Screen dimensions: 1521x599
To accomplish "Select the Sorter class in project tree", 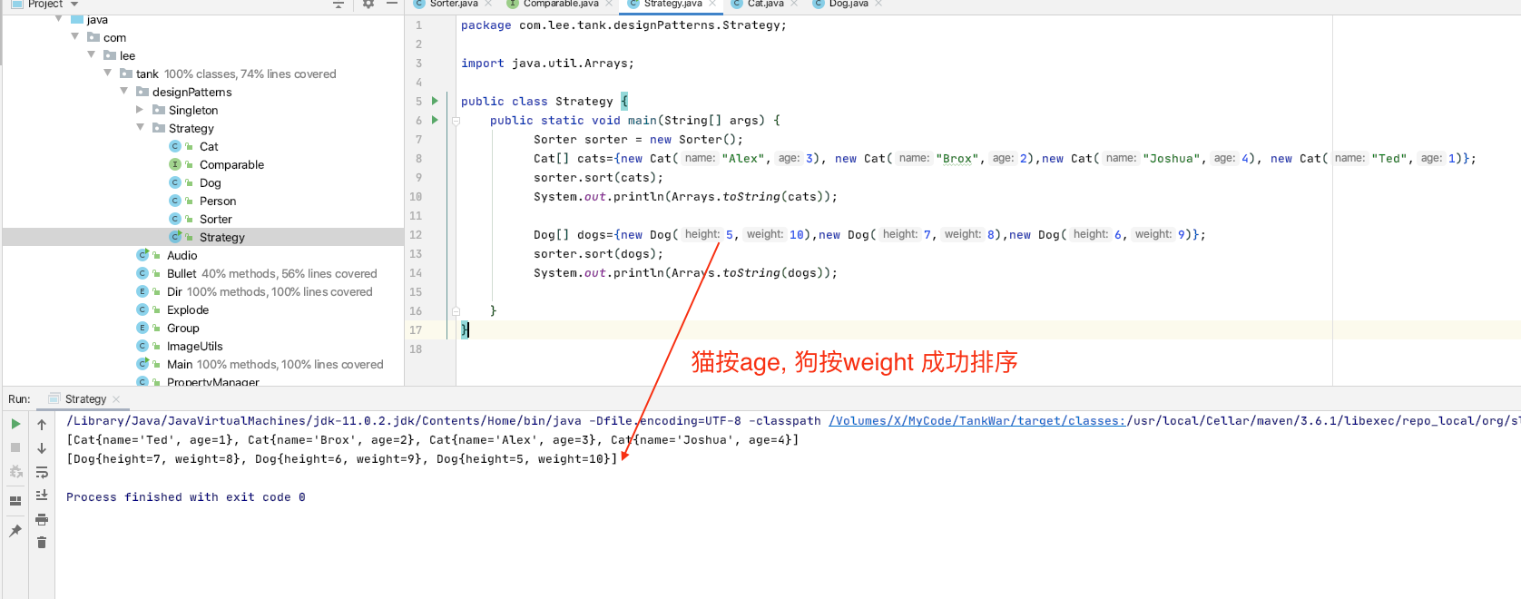I will (215, 219).
